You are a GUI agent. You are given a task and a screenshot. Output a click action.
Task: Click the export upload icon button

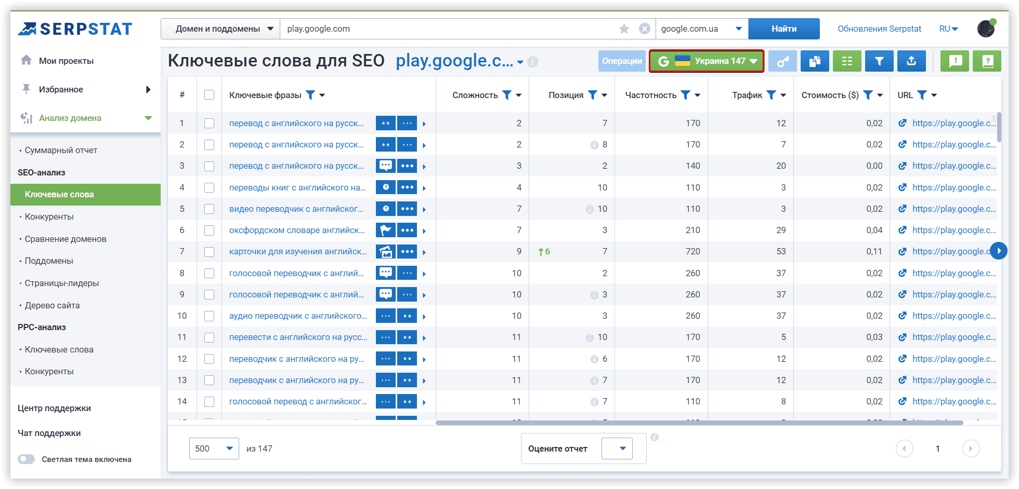[x=911, y=61]
